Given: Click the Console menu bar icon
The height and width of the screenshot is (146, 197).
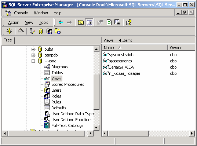Looking at the screenshot, I should [x=8, y=13].
